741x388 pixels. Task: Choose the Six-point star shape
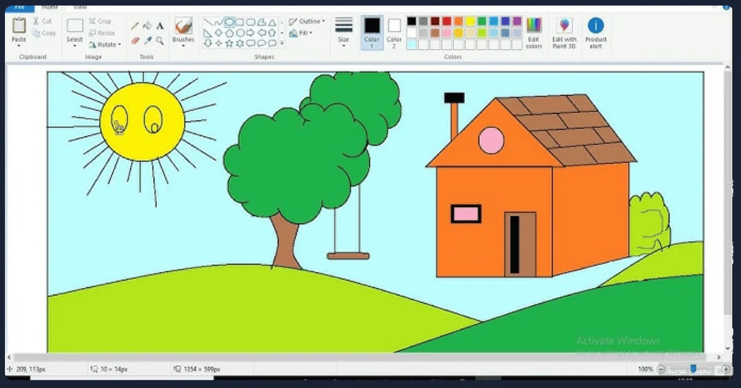click(x=240, y=43)
